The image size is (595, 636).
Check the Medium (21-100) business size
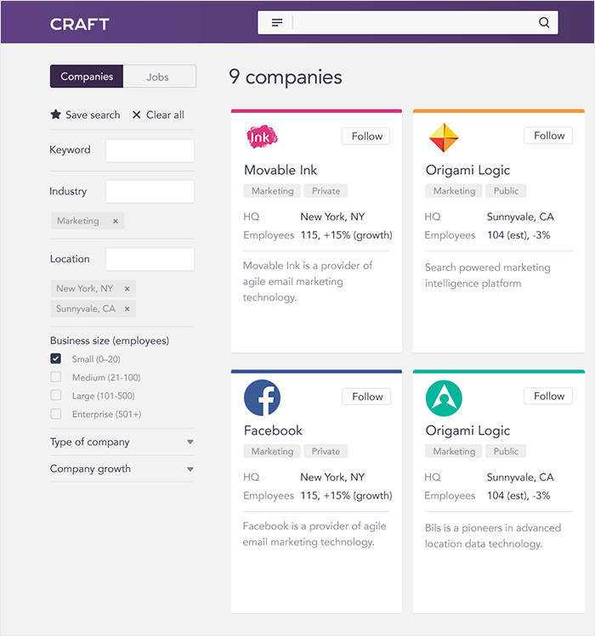coord(56,377)
